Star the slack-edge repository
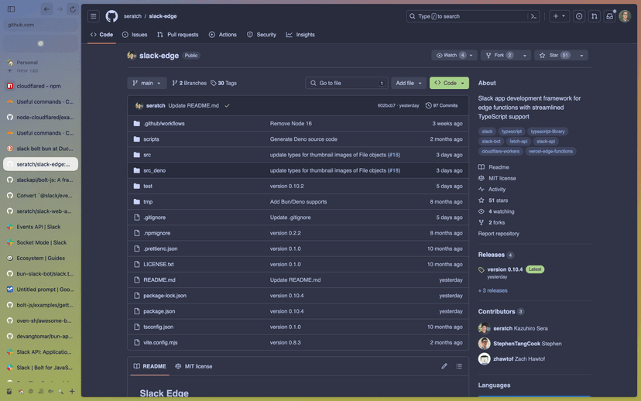The image size is (641, 401). 554,56
